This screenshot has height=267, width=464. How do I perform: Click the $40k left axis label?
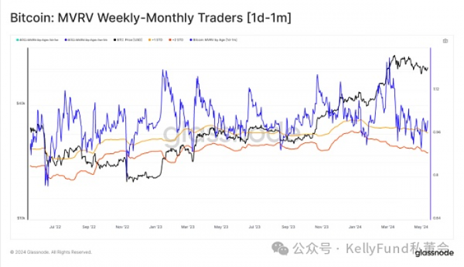click(21, 103)
